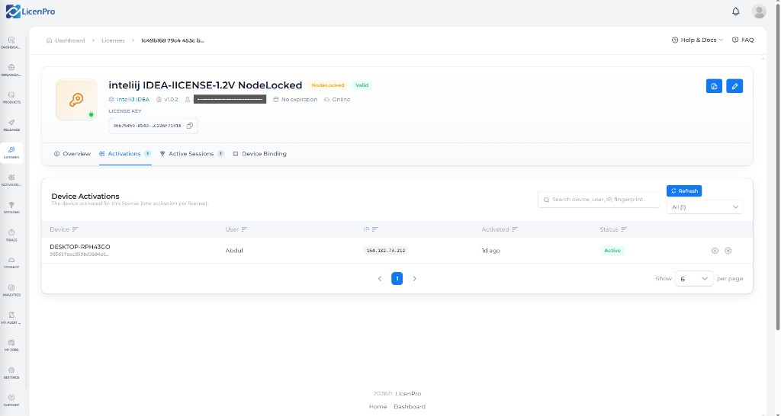The image size is (781, 416).
Task: Switch to the Active Sessions tab
Action: [191, 154]
